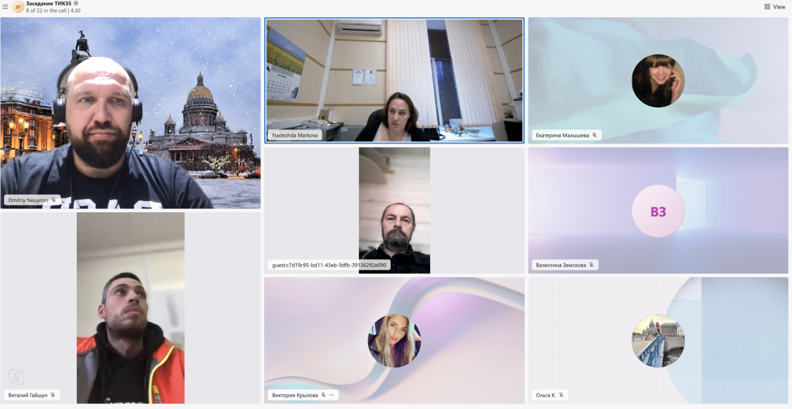Click muted mic icon beside Ольга К.
792x409 pixels.
[561, 395]
